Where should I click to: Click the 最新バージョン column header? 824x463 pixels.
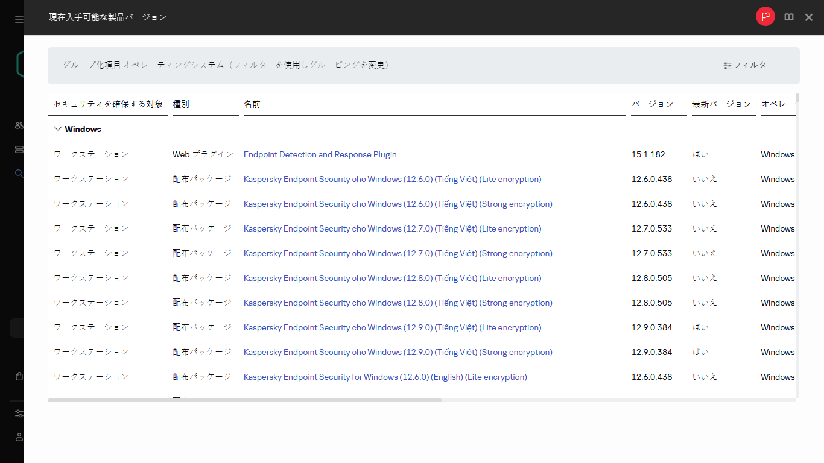point(721,104)
